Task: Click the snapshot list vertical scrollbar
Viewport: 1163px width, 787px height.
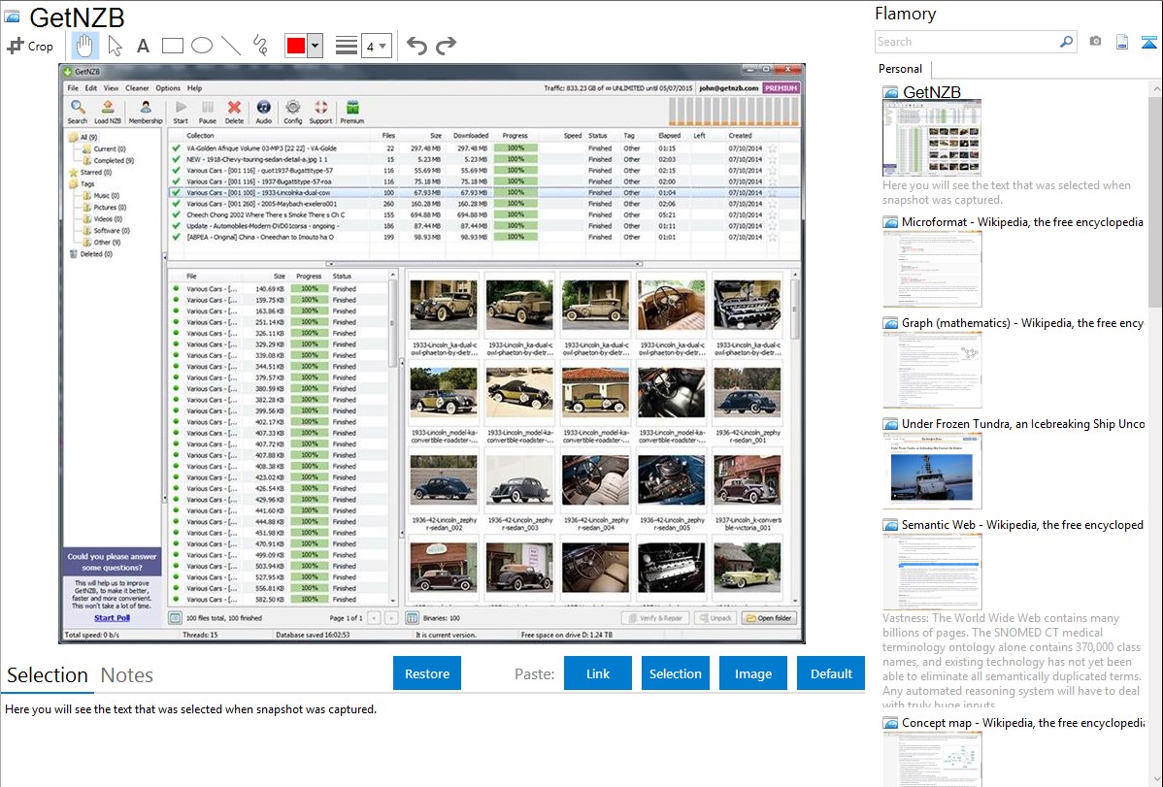Action: pyautogui.click(x=1155, y=200)
